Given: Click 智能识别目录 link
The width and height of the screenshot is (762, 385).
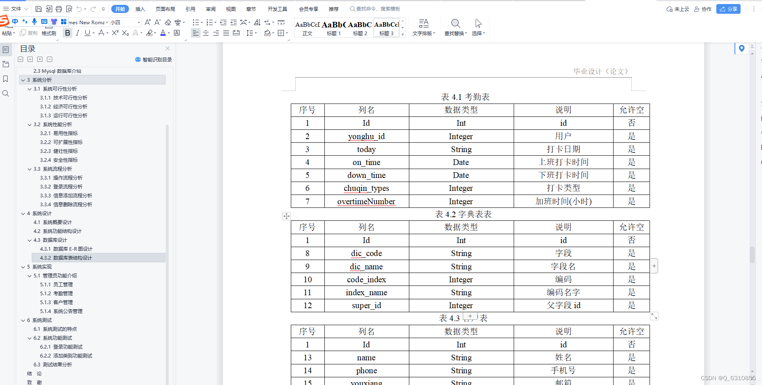Looking at the screenshot, I should [154, 59].
